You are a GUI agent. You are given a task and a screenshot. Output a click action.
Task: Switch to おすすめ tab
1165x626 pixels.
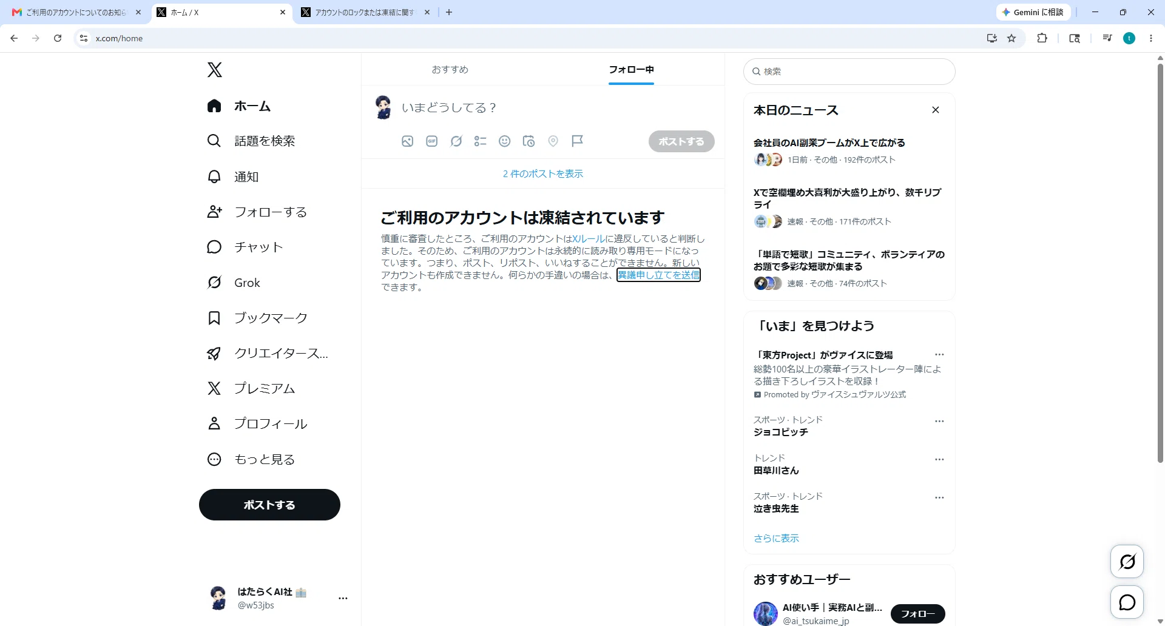click(450, 69)
